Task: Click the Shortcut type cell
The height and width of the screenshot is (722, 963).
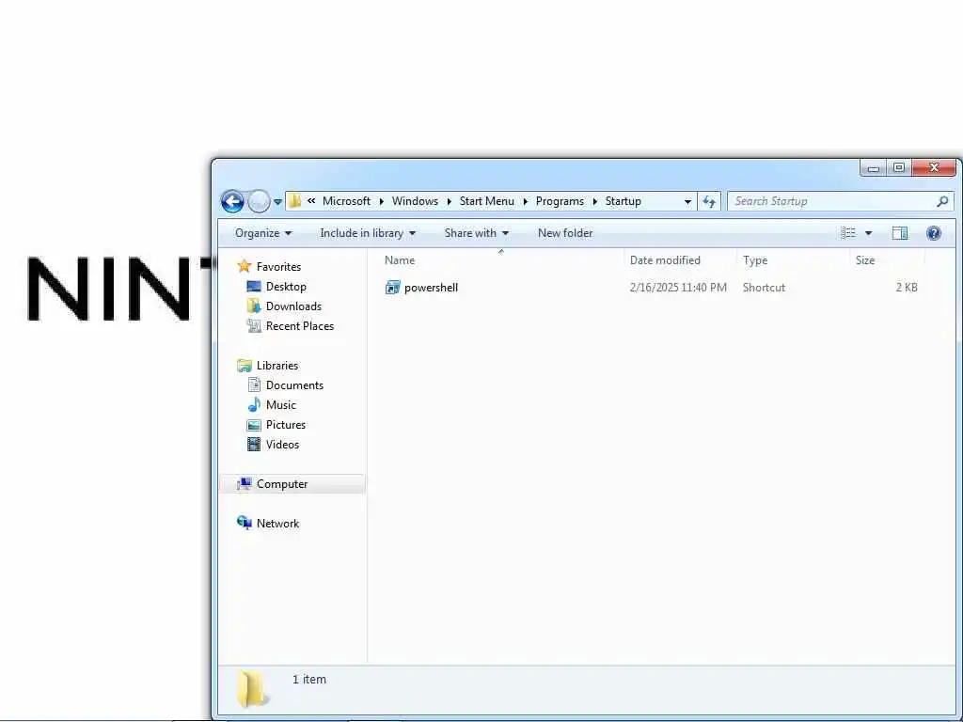Action: pyautogui.click(x=764, y=288)
